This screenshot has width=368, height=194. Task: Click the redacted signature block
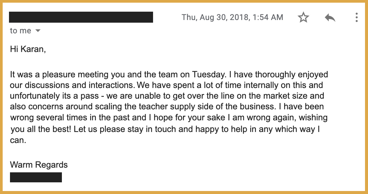[36, 177]
